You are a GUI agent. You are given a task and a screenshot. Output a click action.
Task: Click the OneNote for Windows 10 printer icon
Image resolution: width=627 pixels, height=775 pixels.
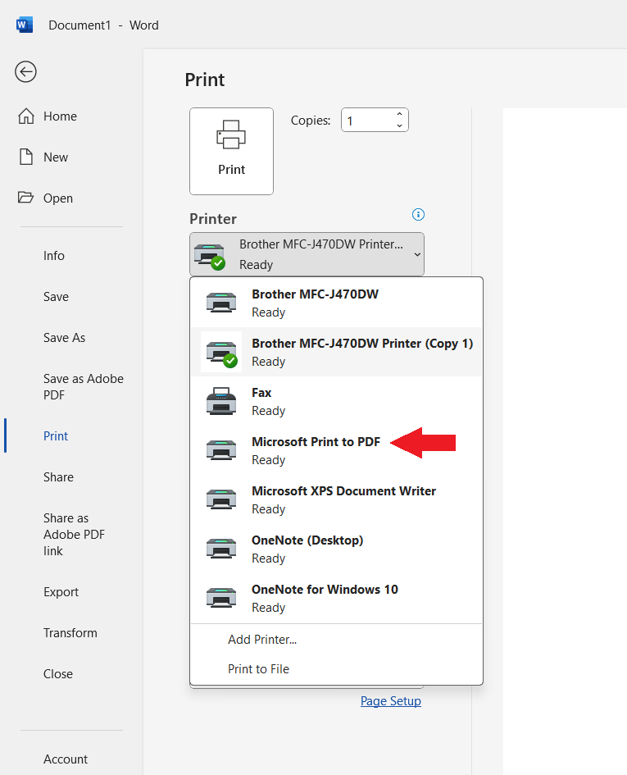tap(220, 598)
